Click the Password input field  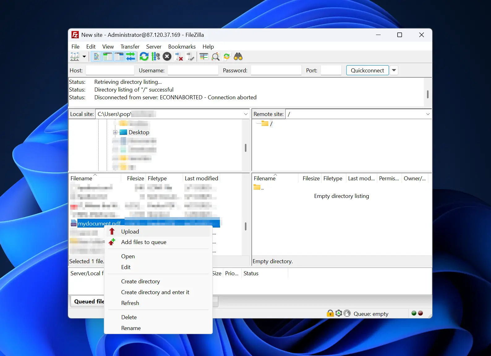coord(276,71)
